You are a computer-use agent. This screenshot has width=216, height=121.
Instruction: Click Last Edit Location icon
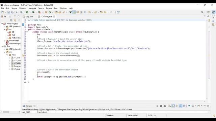(x=102, y=12)
